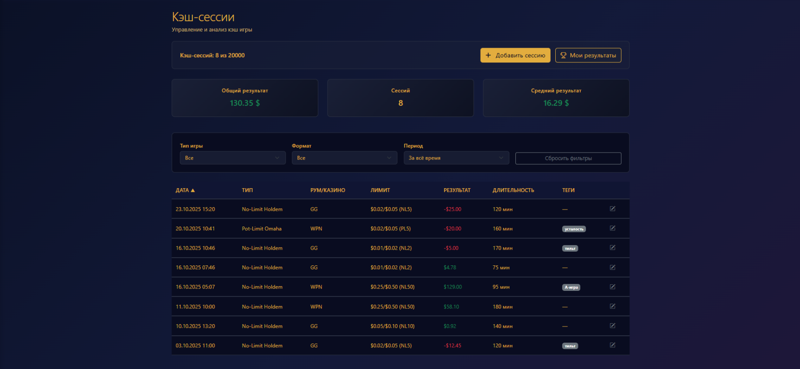Click the усталость tag badge
The image size is (800, 369).
point(574,229)
